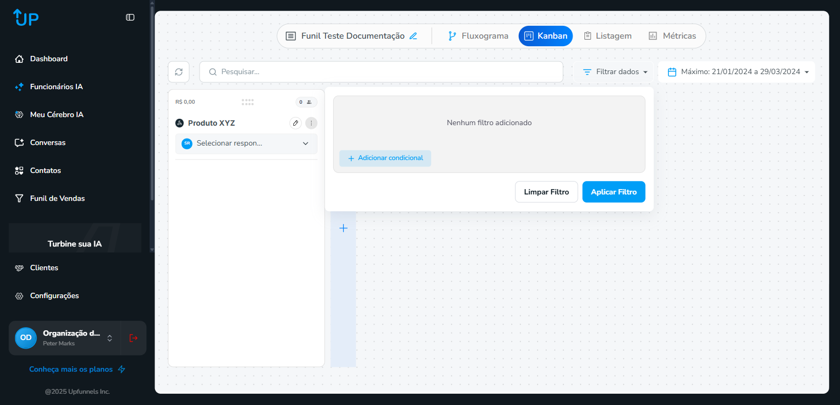Click the drag handle dots on the column header
The width and height of the screenshot is (840, 405).
(247, 102)
